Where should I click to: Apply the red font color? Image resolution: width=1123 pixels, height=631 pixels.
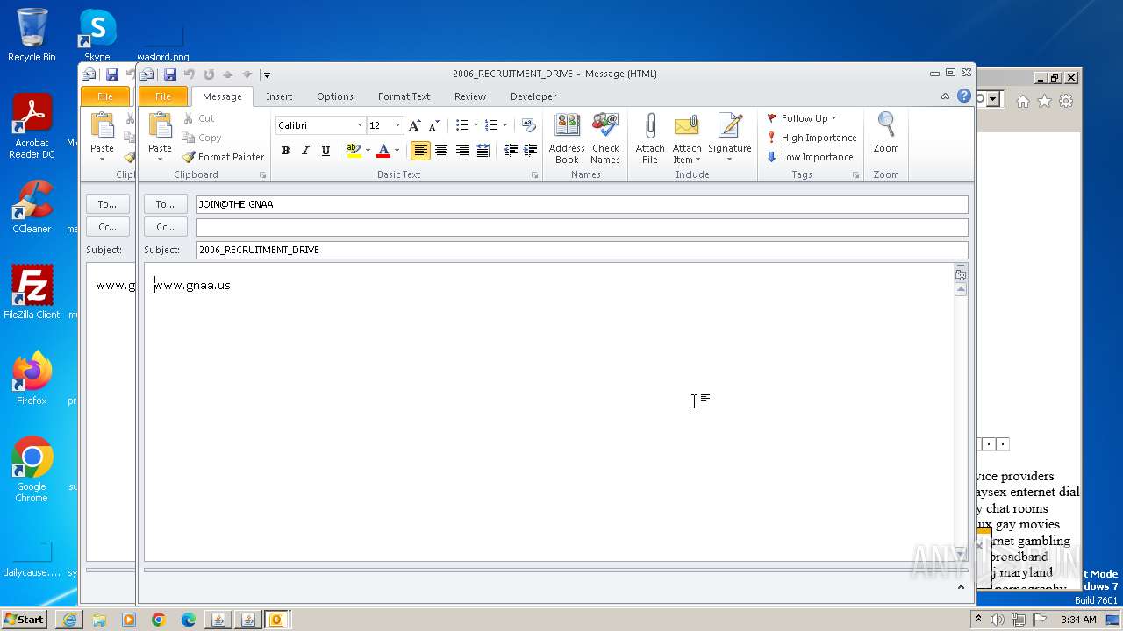pos(383,151)
